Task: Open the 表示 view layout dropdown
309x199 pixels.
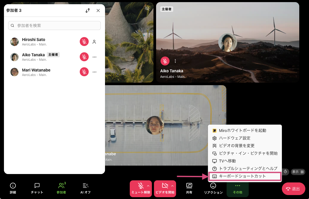Action: click(x=298, y=172)
